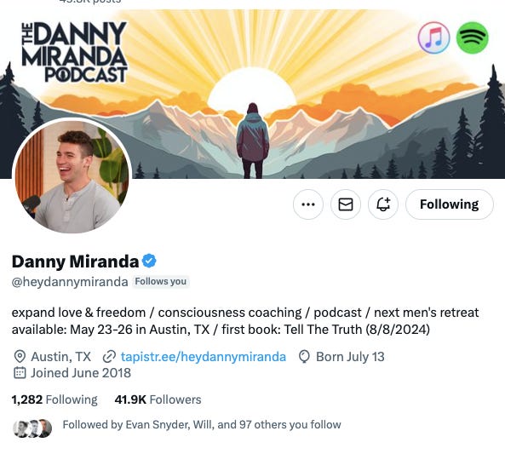The height and width of the screenshot is (454, 505).
Task: Click the mutual follower avatars cluster
Action: (32, 428)
